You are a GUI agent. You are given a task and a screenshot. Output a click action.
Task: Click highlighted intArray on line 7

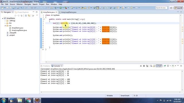(106, 27)
